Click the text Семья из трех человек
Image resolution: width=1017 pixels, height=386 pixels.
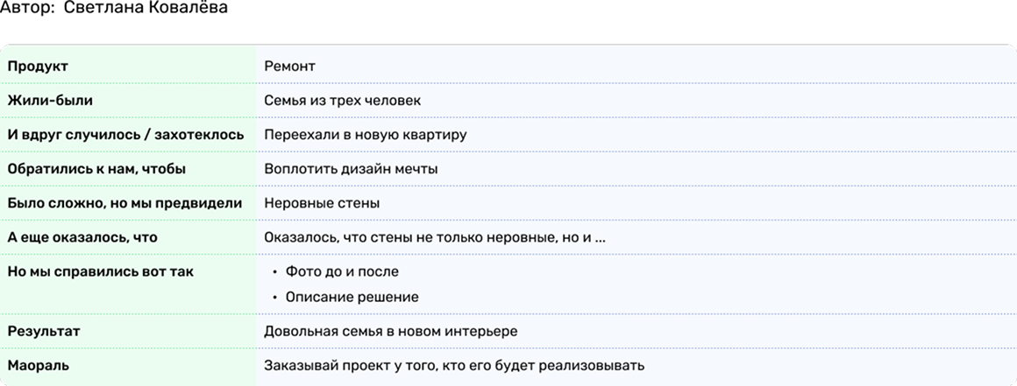pos(342,101)
